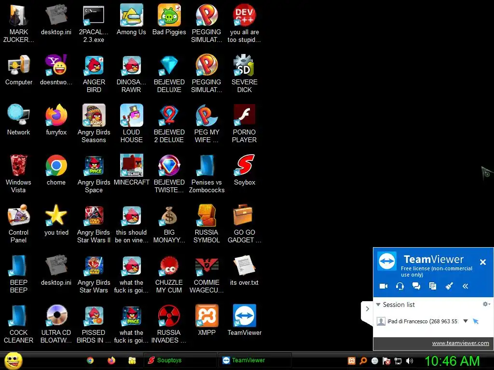Screen dimensions: 494x370
Task: Switch to Souptoys taskbar button
Action: click(180, 360)
